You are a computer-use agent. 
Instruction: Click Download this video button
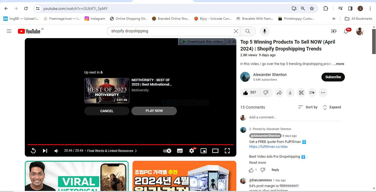203,41
